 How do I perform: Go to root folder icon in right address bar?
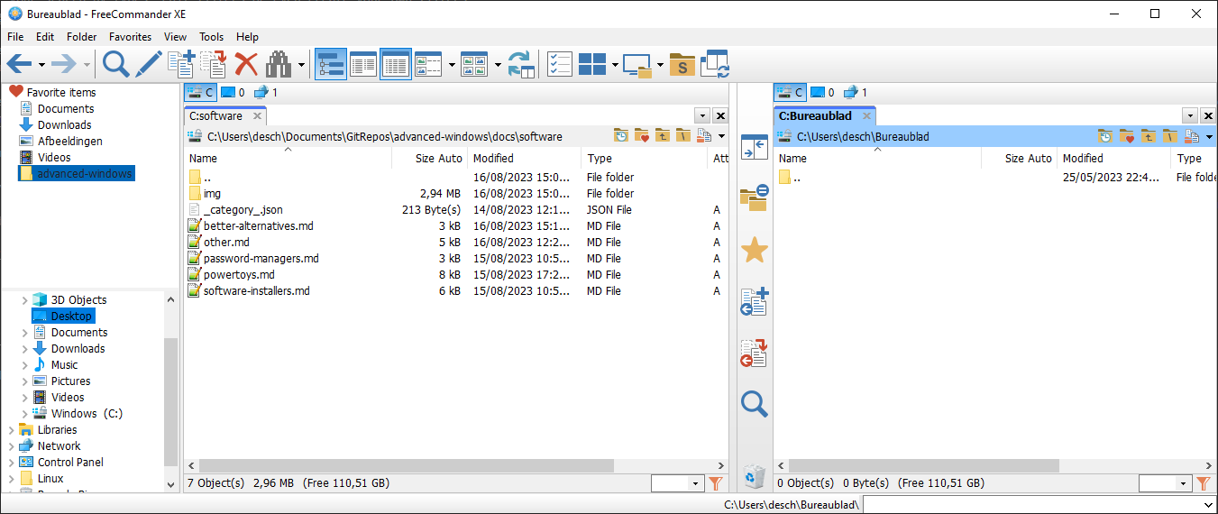(1169, 136)
